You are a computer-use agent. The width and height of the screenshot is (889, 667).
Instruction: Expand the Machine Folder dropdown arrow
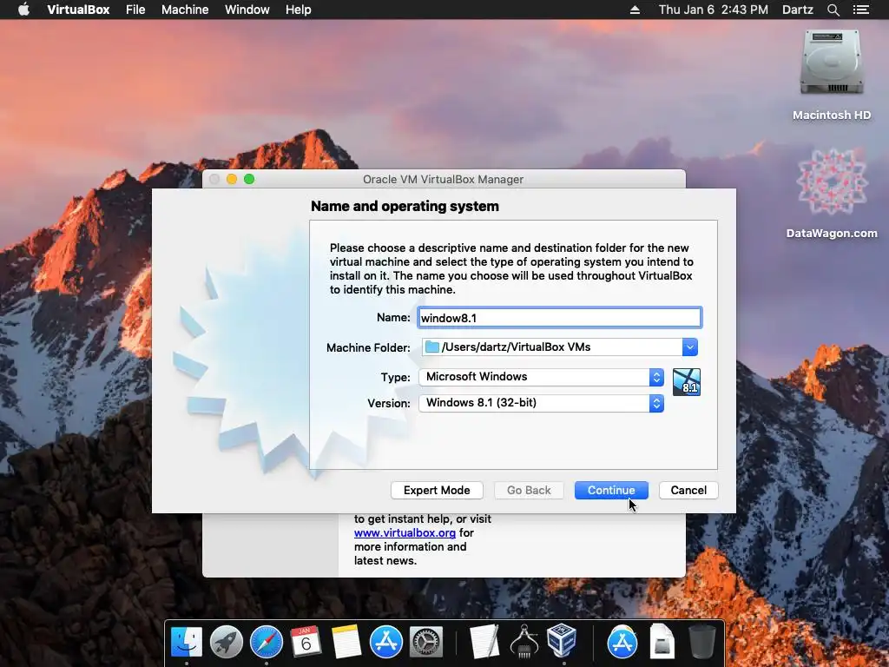coord(689,347)
